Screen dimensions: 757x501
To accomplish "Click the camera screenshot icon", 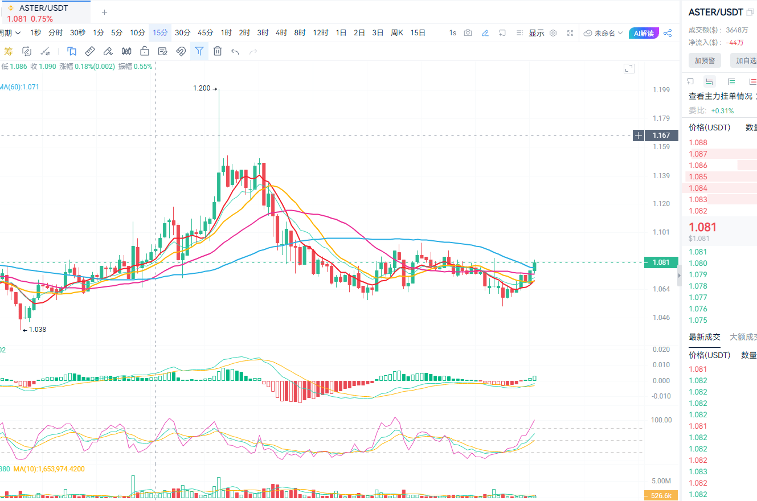I will coord(468,33).
